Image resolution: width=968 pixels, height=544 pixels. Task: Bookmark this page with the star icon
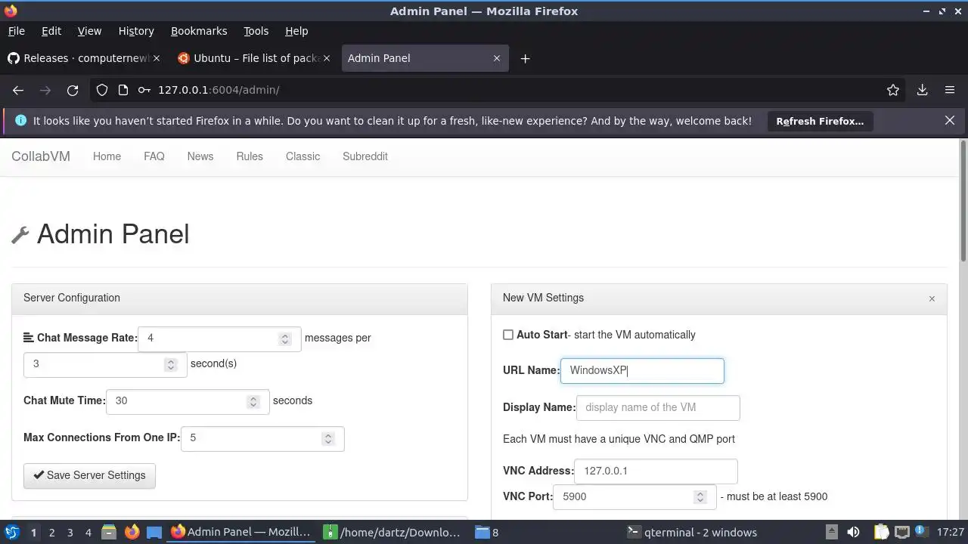coord(893,90)
